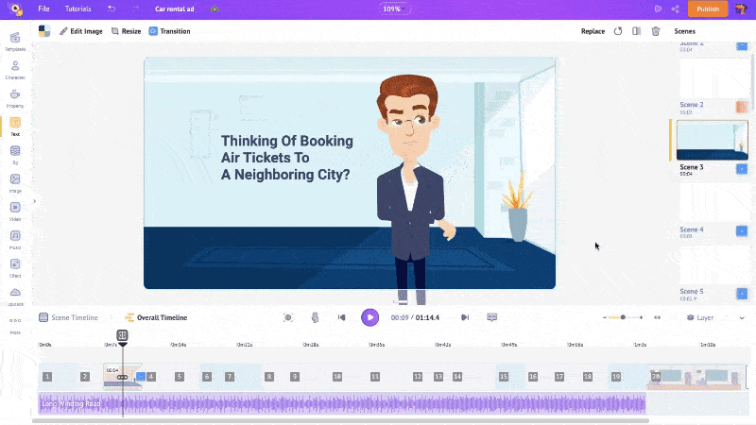Image resolution: width=756 pixels, height=425 pixels.
Task: Open the Tutorials menu
Action: pyautogui.click(x=78, y=8)
